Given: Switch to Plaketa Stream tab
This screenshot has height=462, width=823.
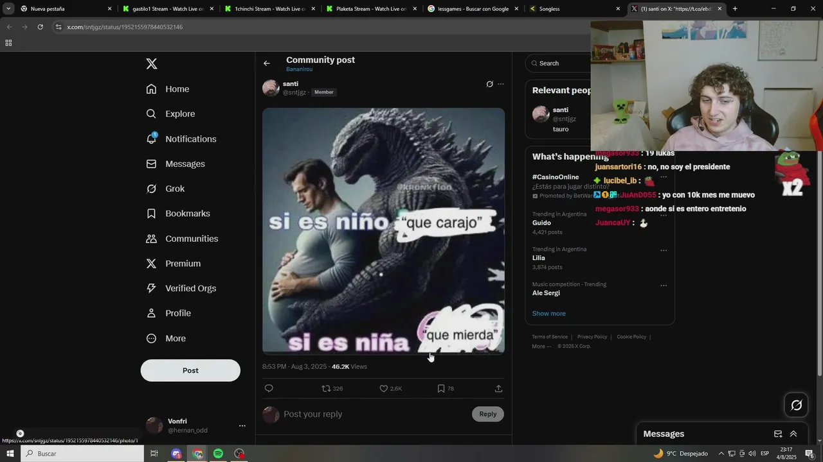Looking at the screenshot, I should click(x=370, y=9).
